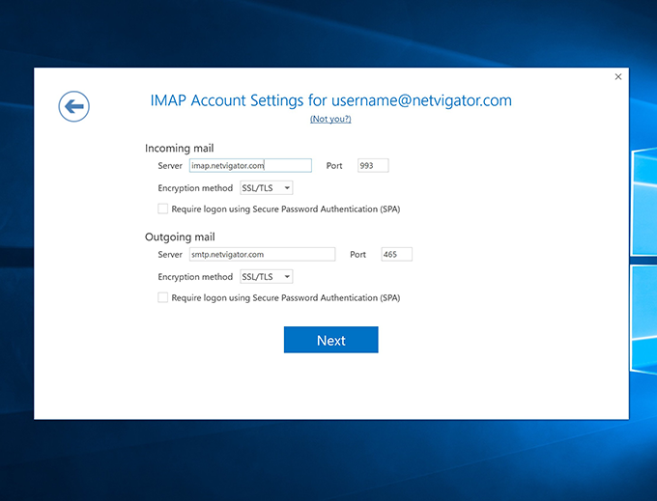This screenshot has width=657, height=501.
Task: Enable SPA logon for incoming mail
Action: click(x=162, y=209)
